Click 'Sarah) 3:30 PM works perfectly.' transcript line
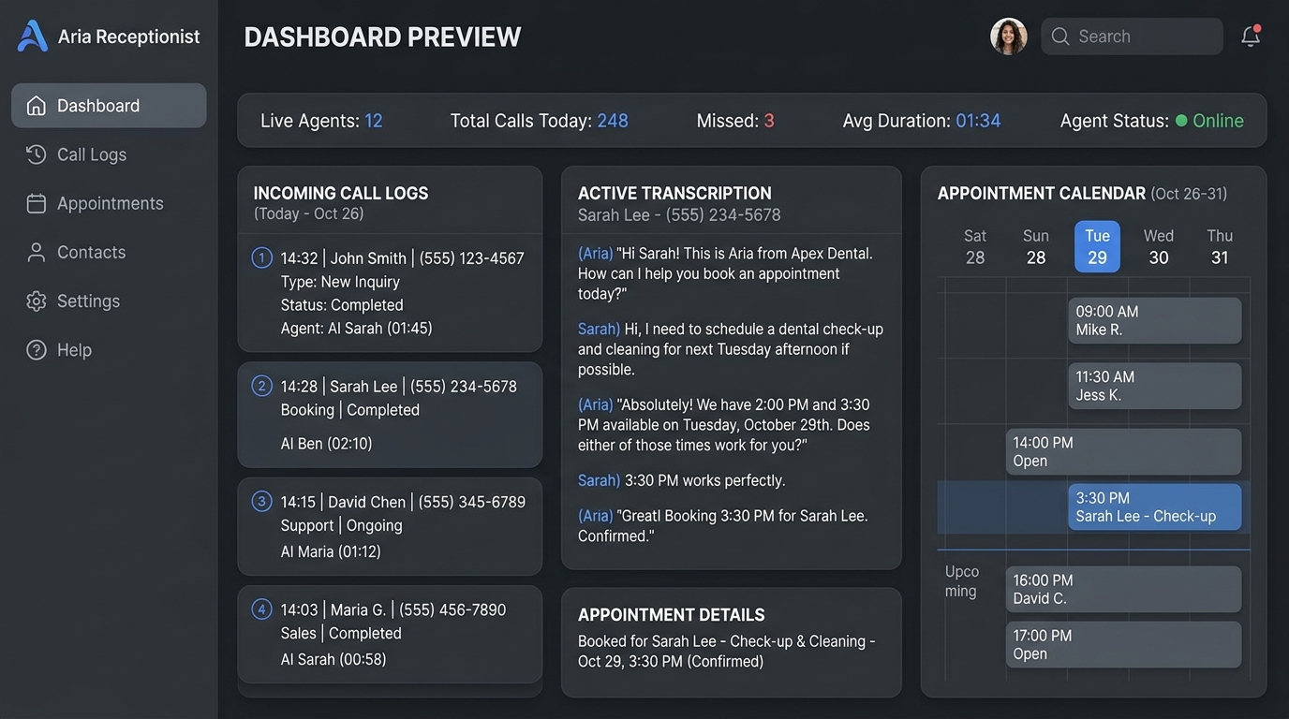 coord(682,480)
